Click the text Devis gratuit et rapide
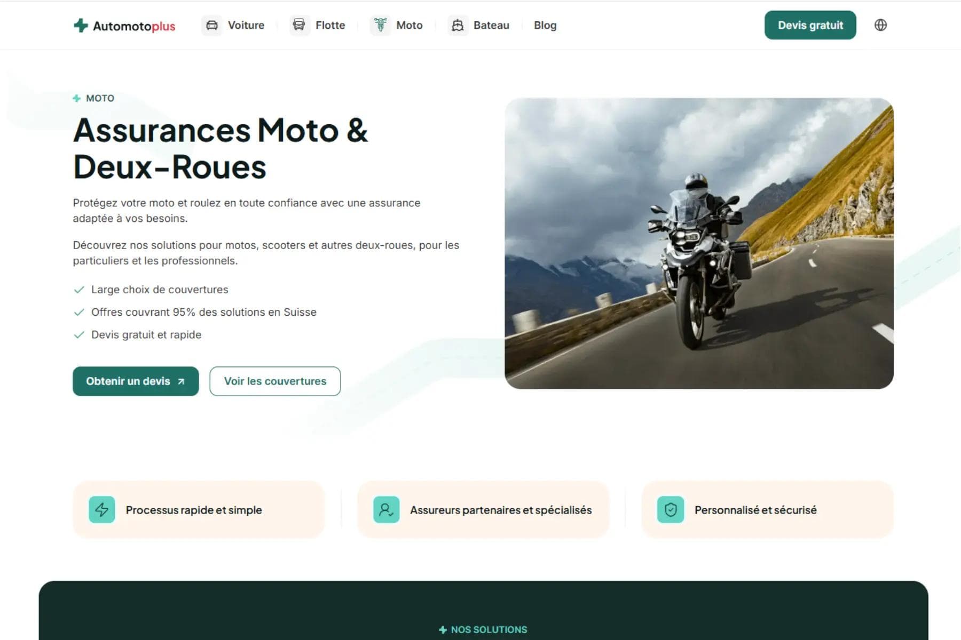Screen dimensions: 961x640 pyautogui.click(x=146, y=335)
